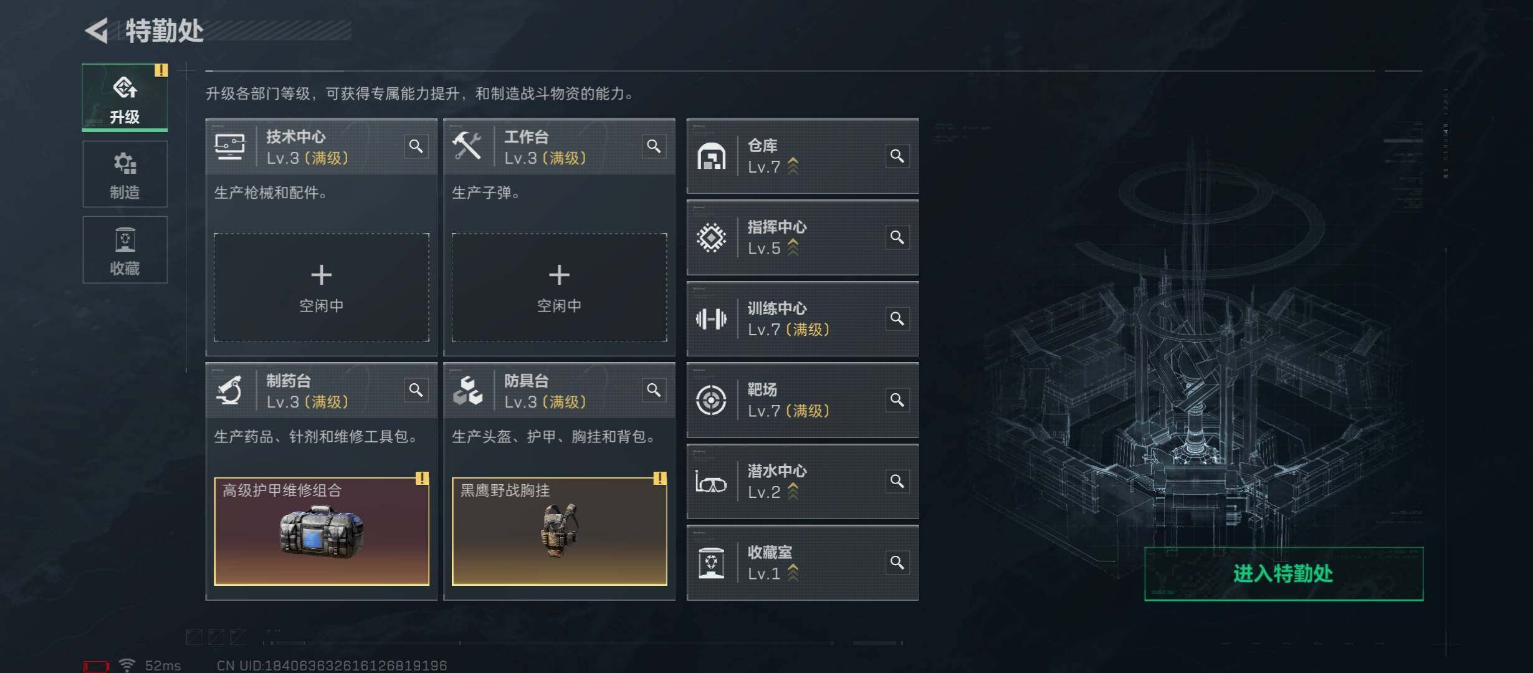Image resolution: width=1533 pixels, height=673 pixels.
Task: Add production in 技术中心 idle slot
Action: pos(322,287)
